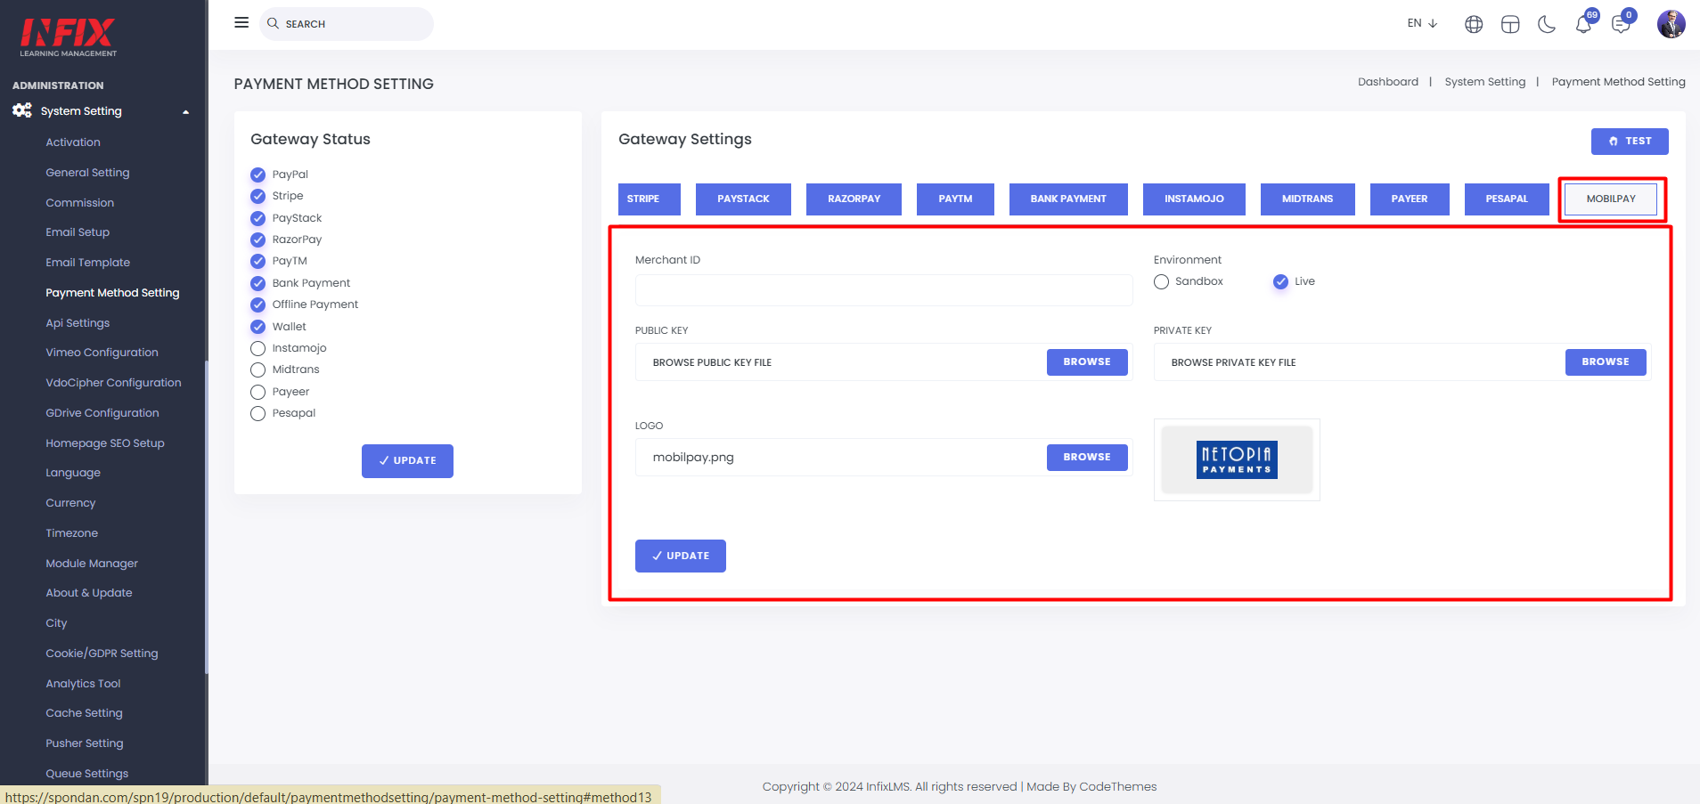Open General Setting in sidebar

pyautogui.click(x=87, y=173)
